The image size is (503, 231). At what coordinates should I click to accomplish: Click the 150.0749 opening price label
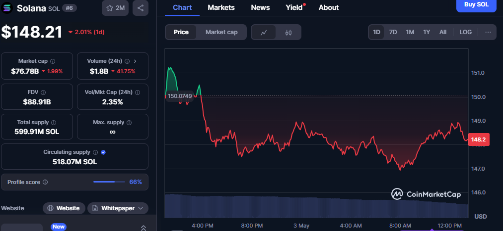(x=180, y=96)
